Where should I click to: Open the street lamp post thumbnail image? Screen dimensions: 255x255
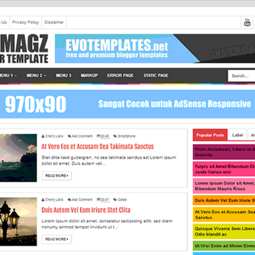pos(18,222)
